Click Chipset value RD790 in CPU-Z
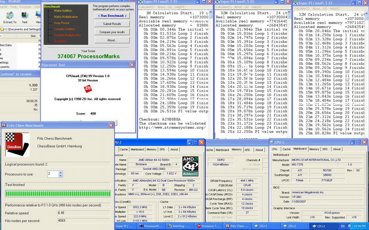369x230 pixels. pos(327,170)
